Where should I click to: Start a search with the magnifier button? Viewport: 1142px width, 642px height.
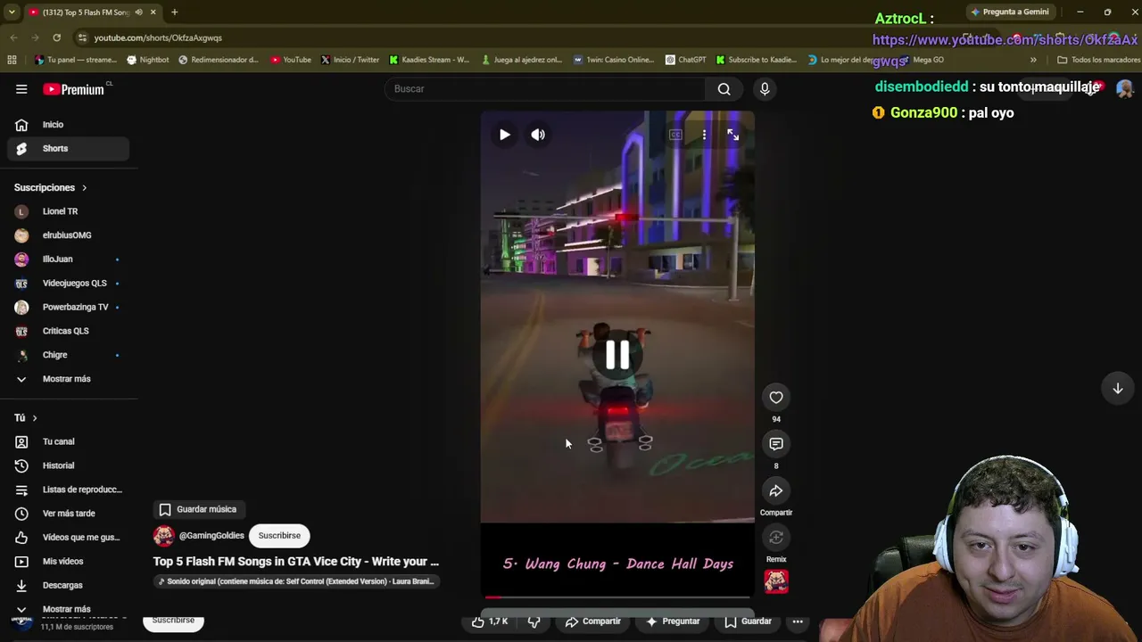[x=724, y=89]
